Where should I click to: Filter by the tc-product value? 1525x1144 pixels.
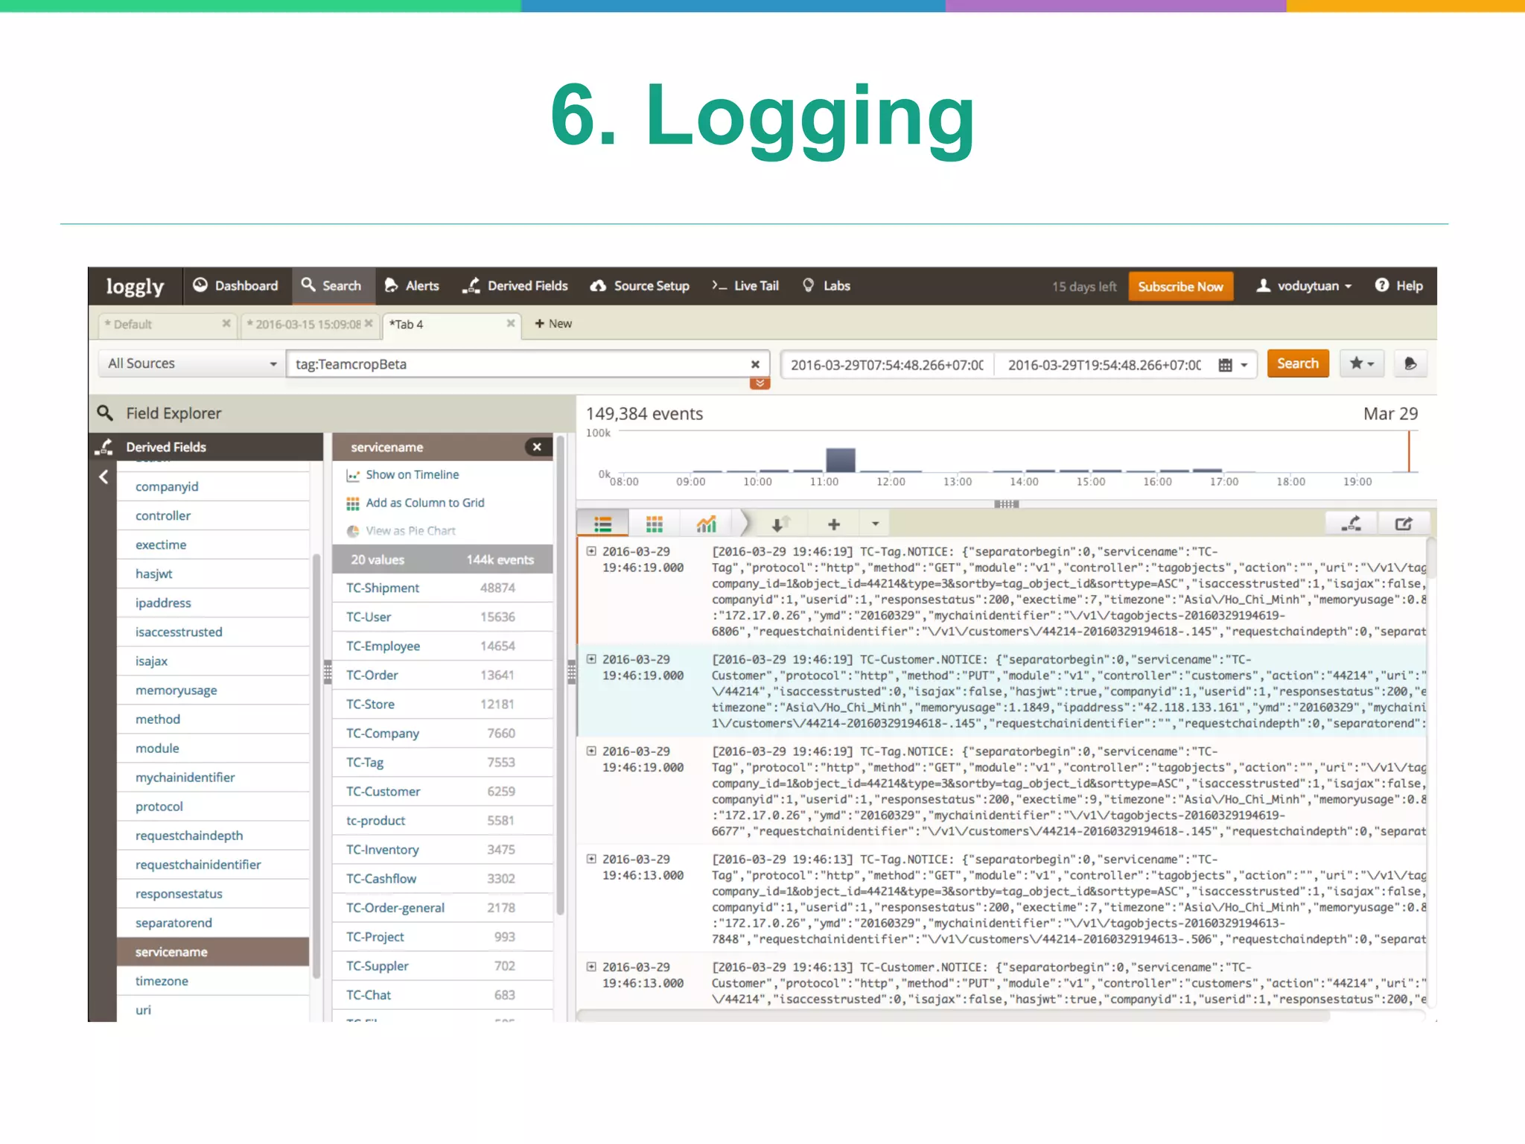coord(442,821)
